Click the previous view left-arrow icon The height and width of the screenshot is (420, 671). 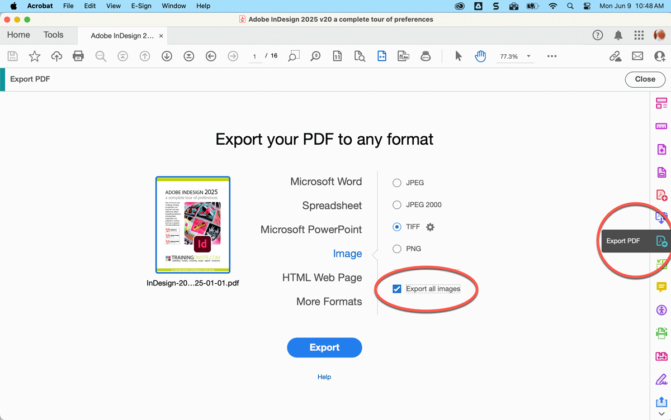(211, 56)
